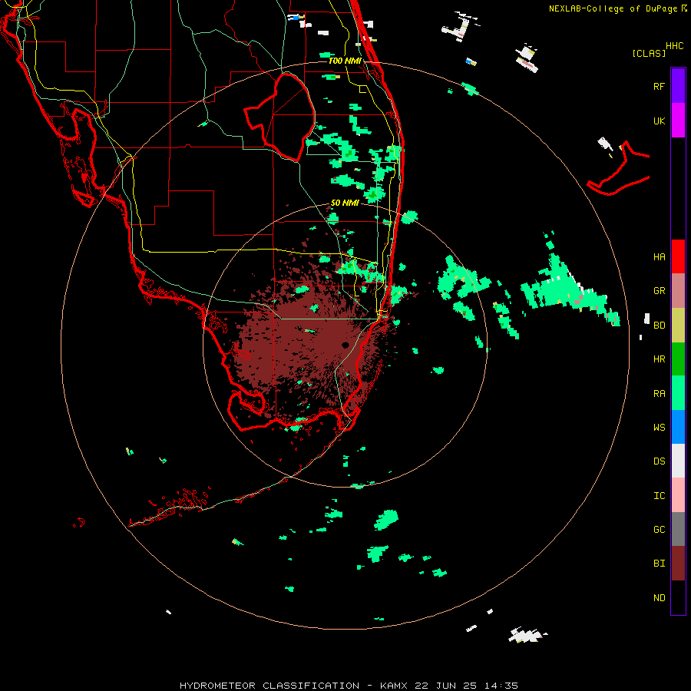Click the WS legend label
This screenshot has height=691, width=691.
tap(660, 427)
